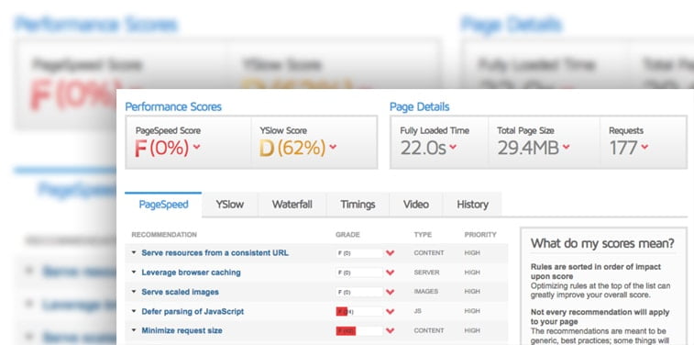
Task: Click the TYPE column header
Action: (423, 235)
